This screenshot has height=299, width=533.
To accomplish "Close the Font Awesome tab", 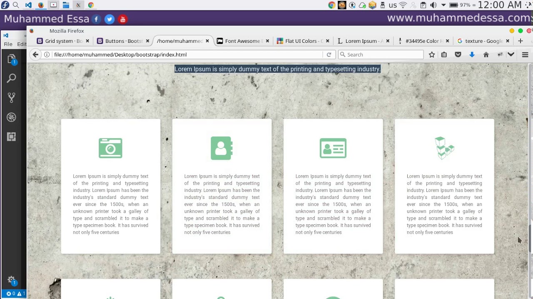I will click(x=267, y=41).
